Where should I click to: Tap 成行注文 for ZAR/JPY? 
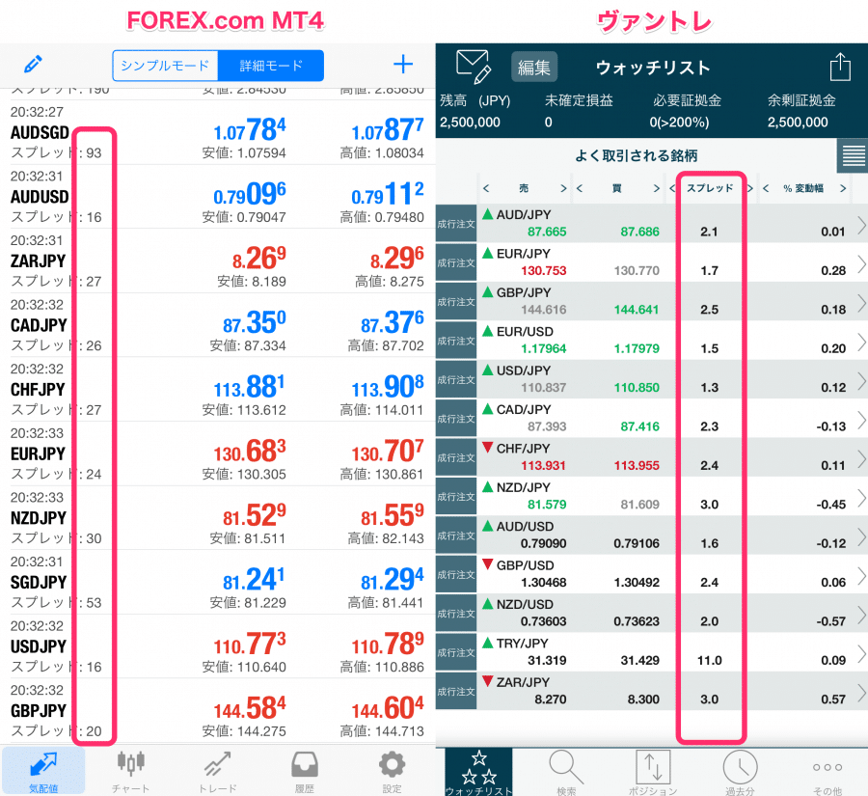click(x=456, y=691)
